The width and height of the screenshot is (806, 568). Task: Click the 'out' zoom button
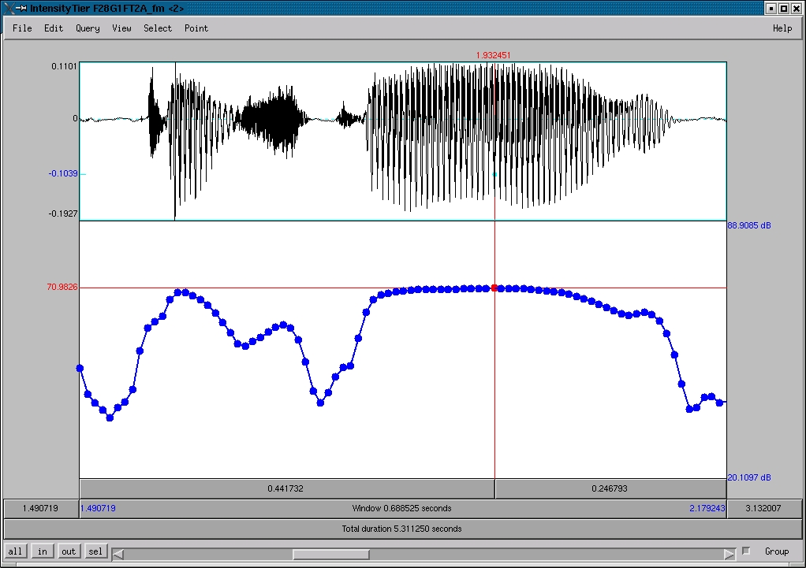[x=69, y=551]
